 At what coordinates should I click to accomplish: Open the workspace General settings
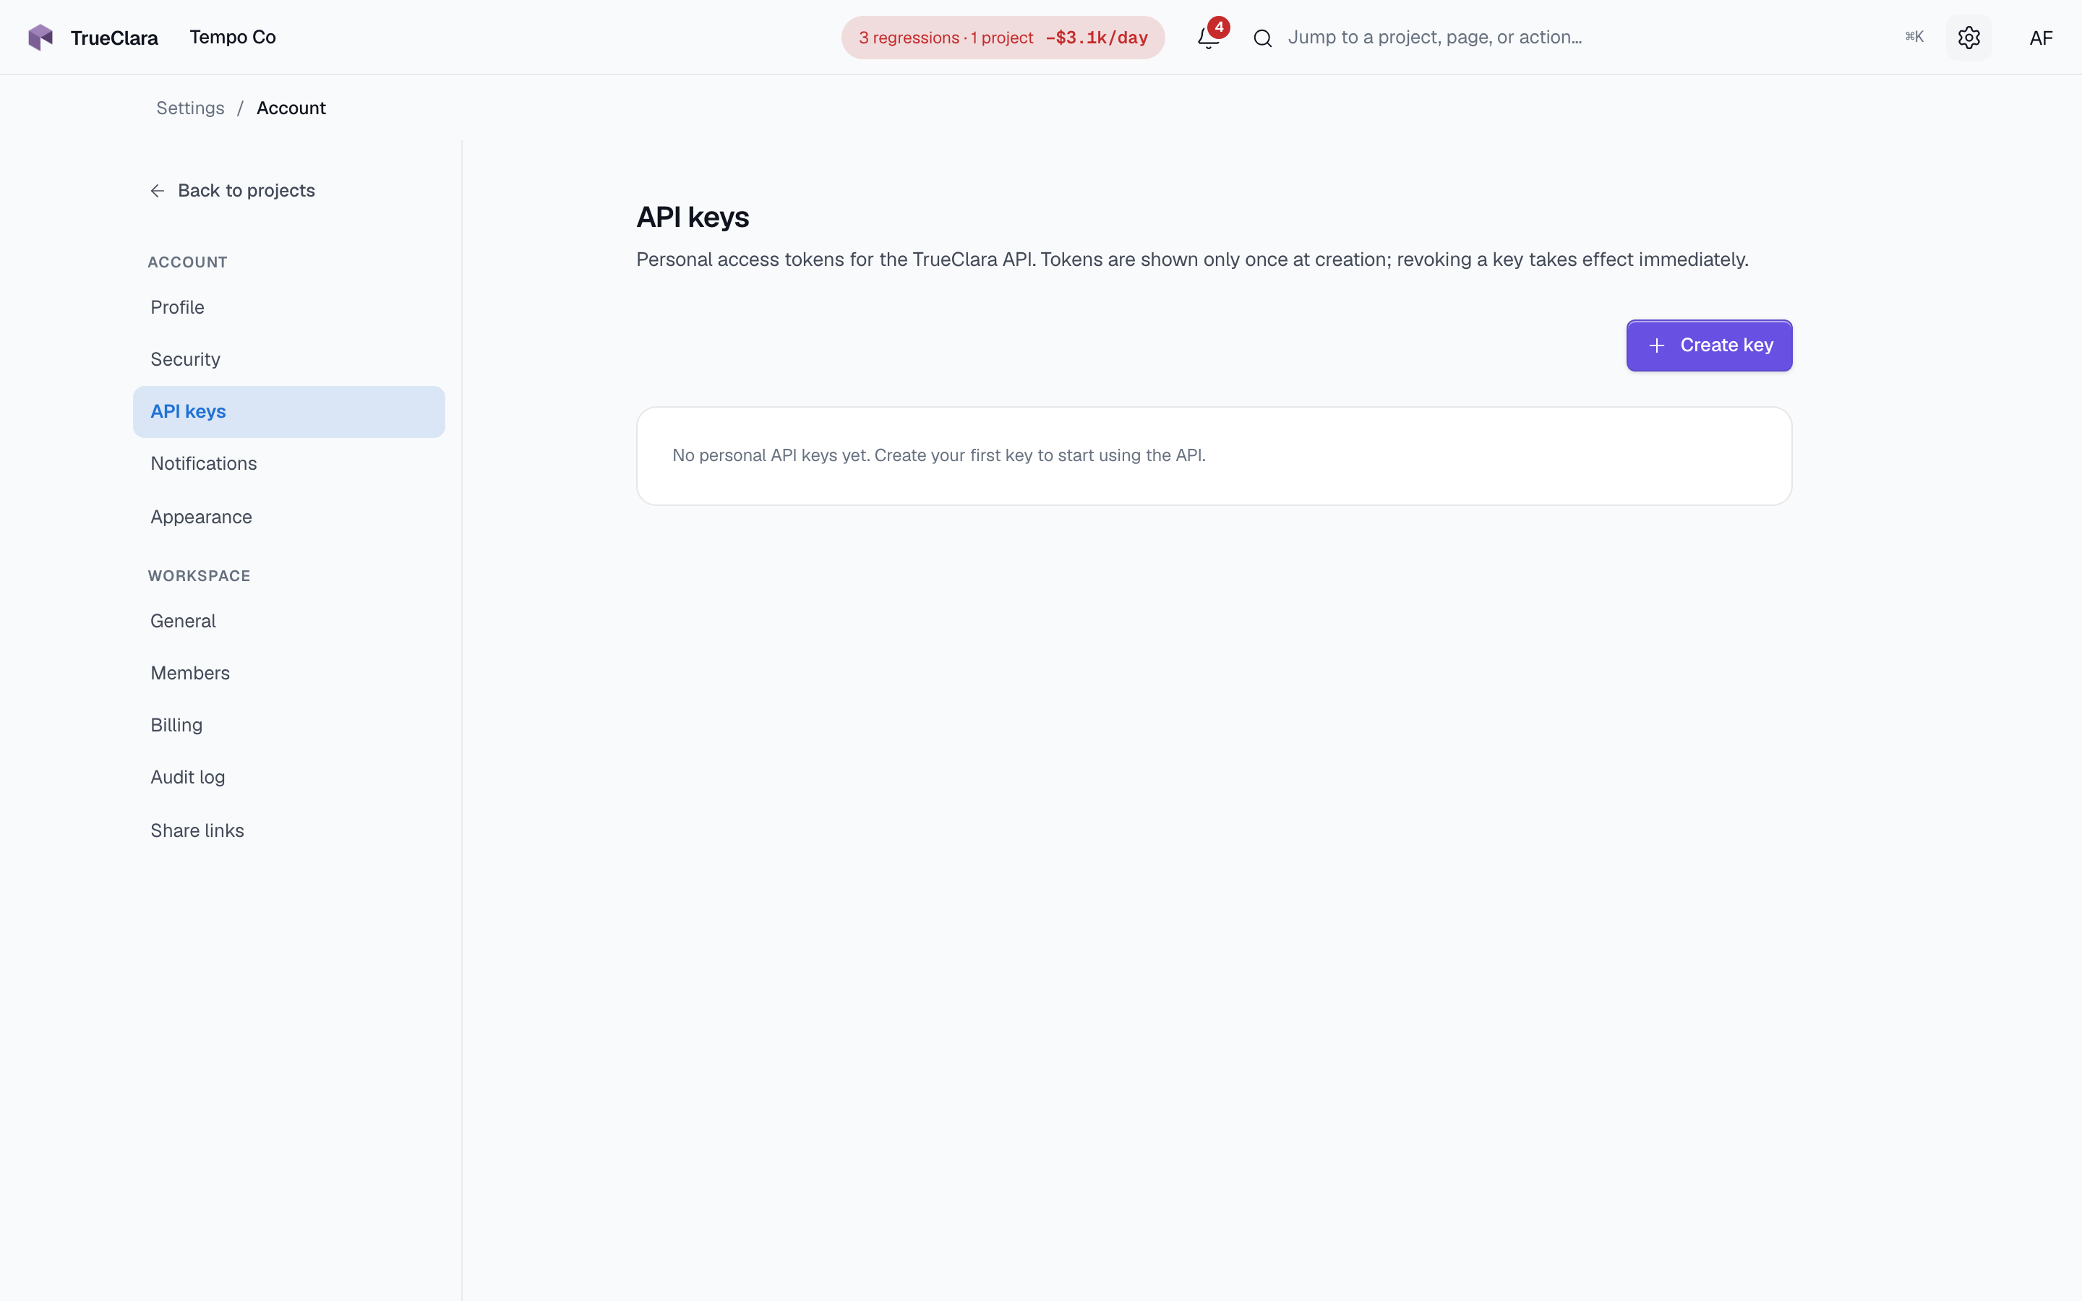(x=288, y=622)
